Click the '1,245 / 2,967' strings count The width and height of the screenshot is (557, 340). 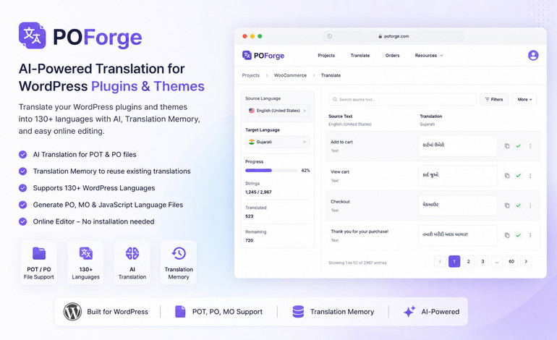pyautogui.click(x=258, y=192)
